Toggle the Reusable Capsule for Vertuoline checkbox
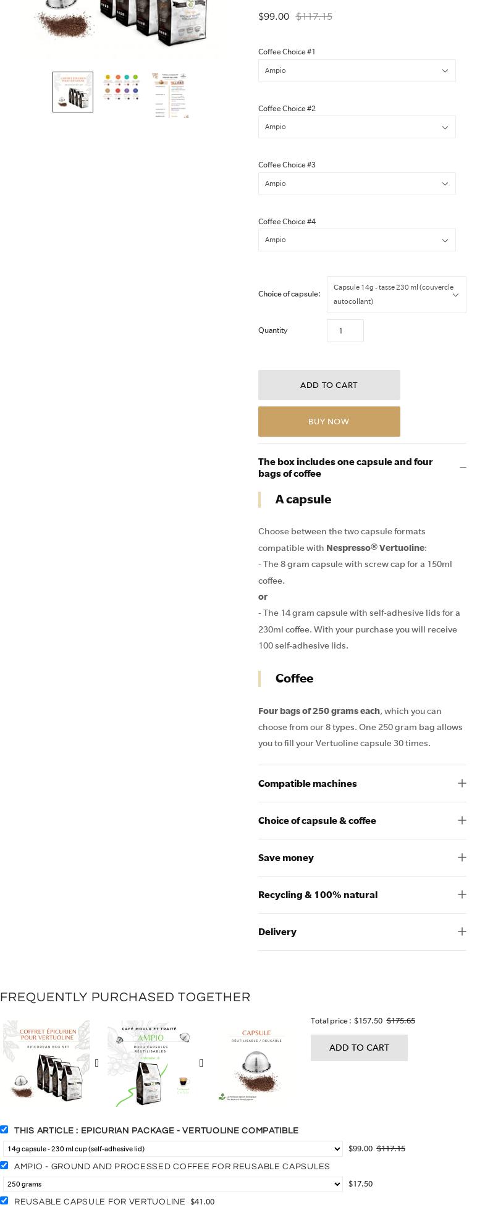485x1210 pixels. coord(4,1200)
